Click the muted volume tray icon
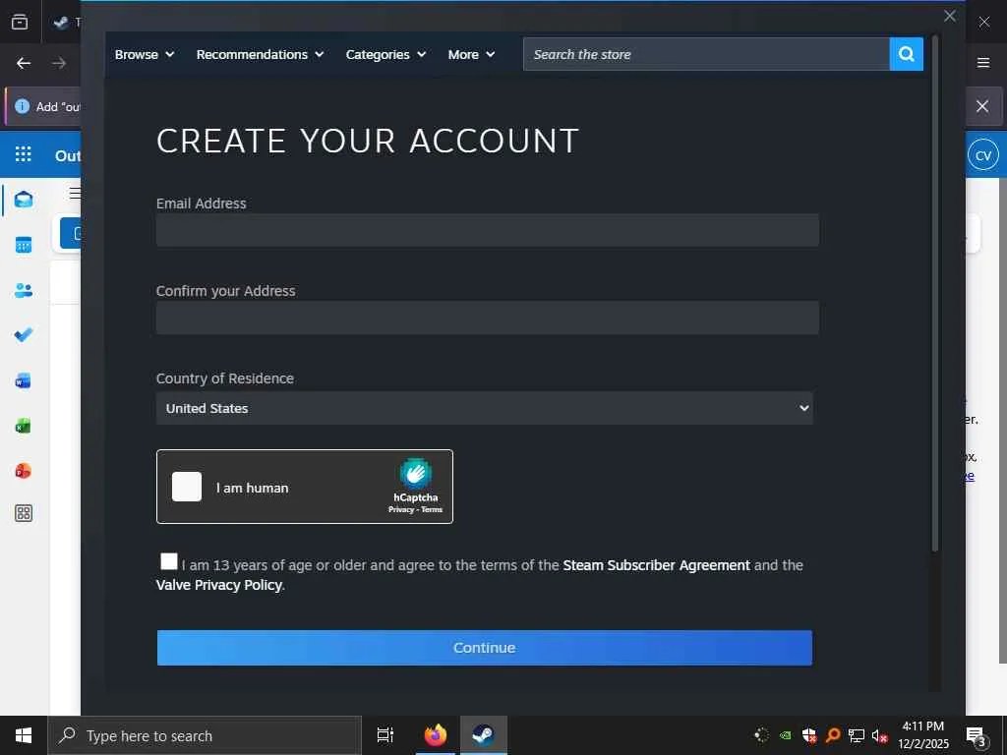This screenshot has width=1007, height=755. point(879,735)
